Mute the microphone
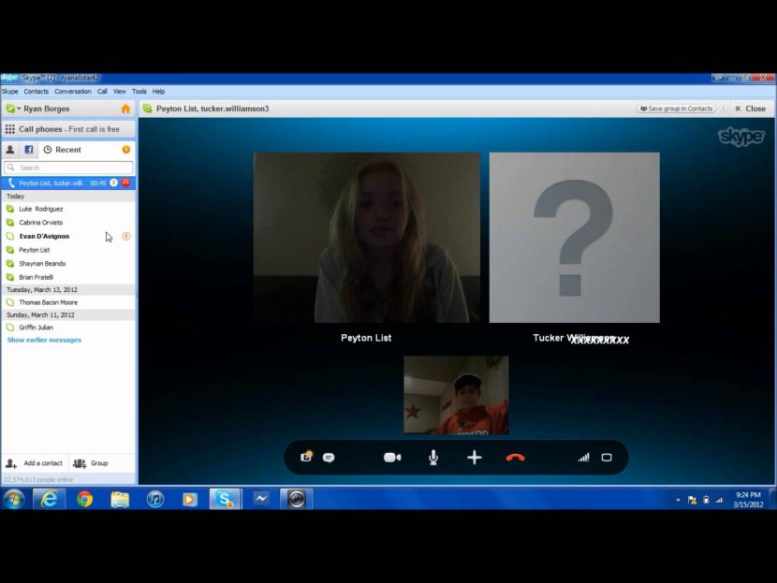 click(x=432, y=458)
